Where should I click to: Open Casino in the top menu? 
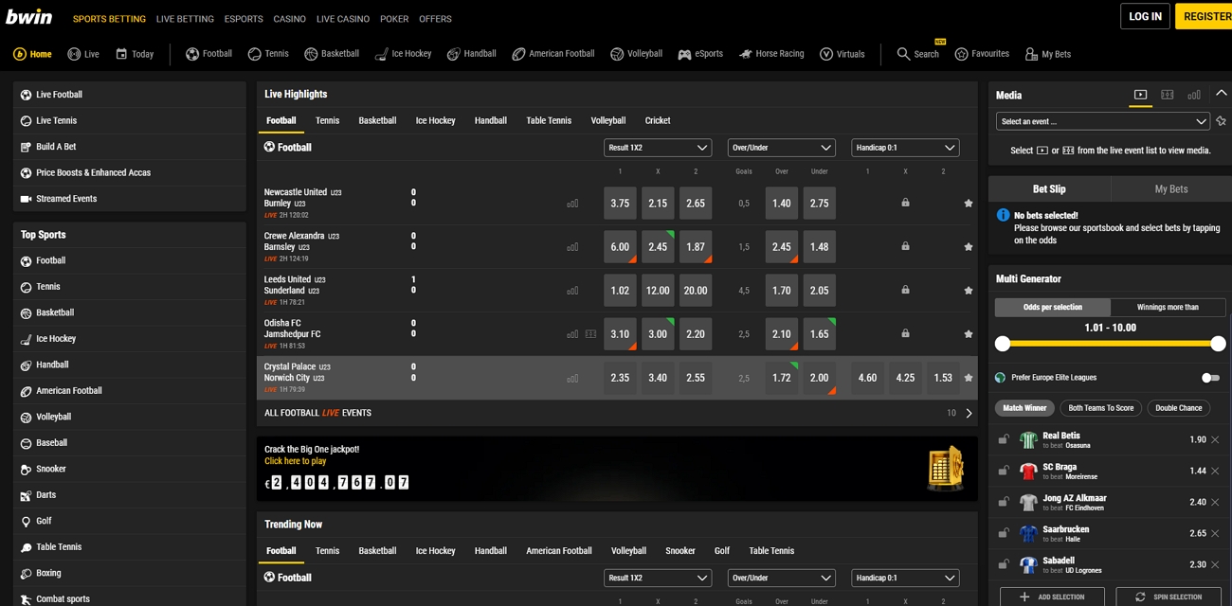[x=289, y=19]
